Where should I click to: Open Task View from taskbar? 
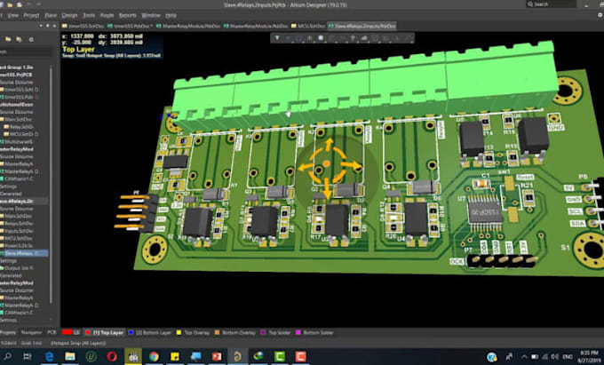(x=28, y=356)
